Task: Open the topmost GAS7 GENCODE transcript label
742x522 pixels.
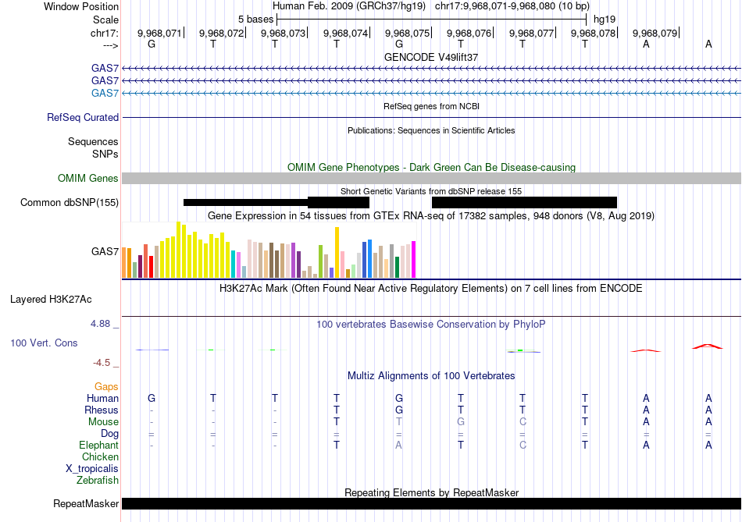Action: (x=105, y=69)
